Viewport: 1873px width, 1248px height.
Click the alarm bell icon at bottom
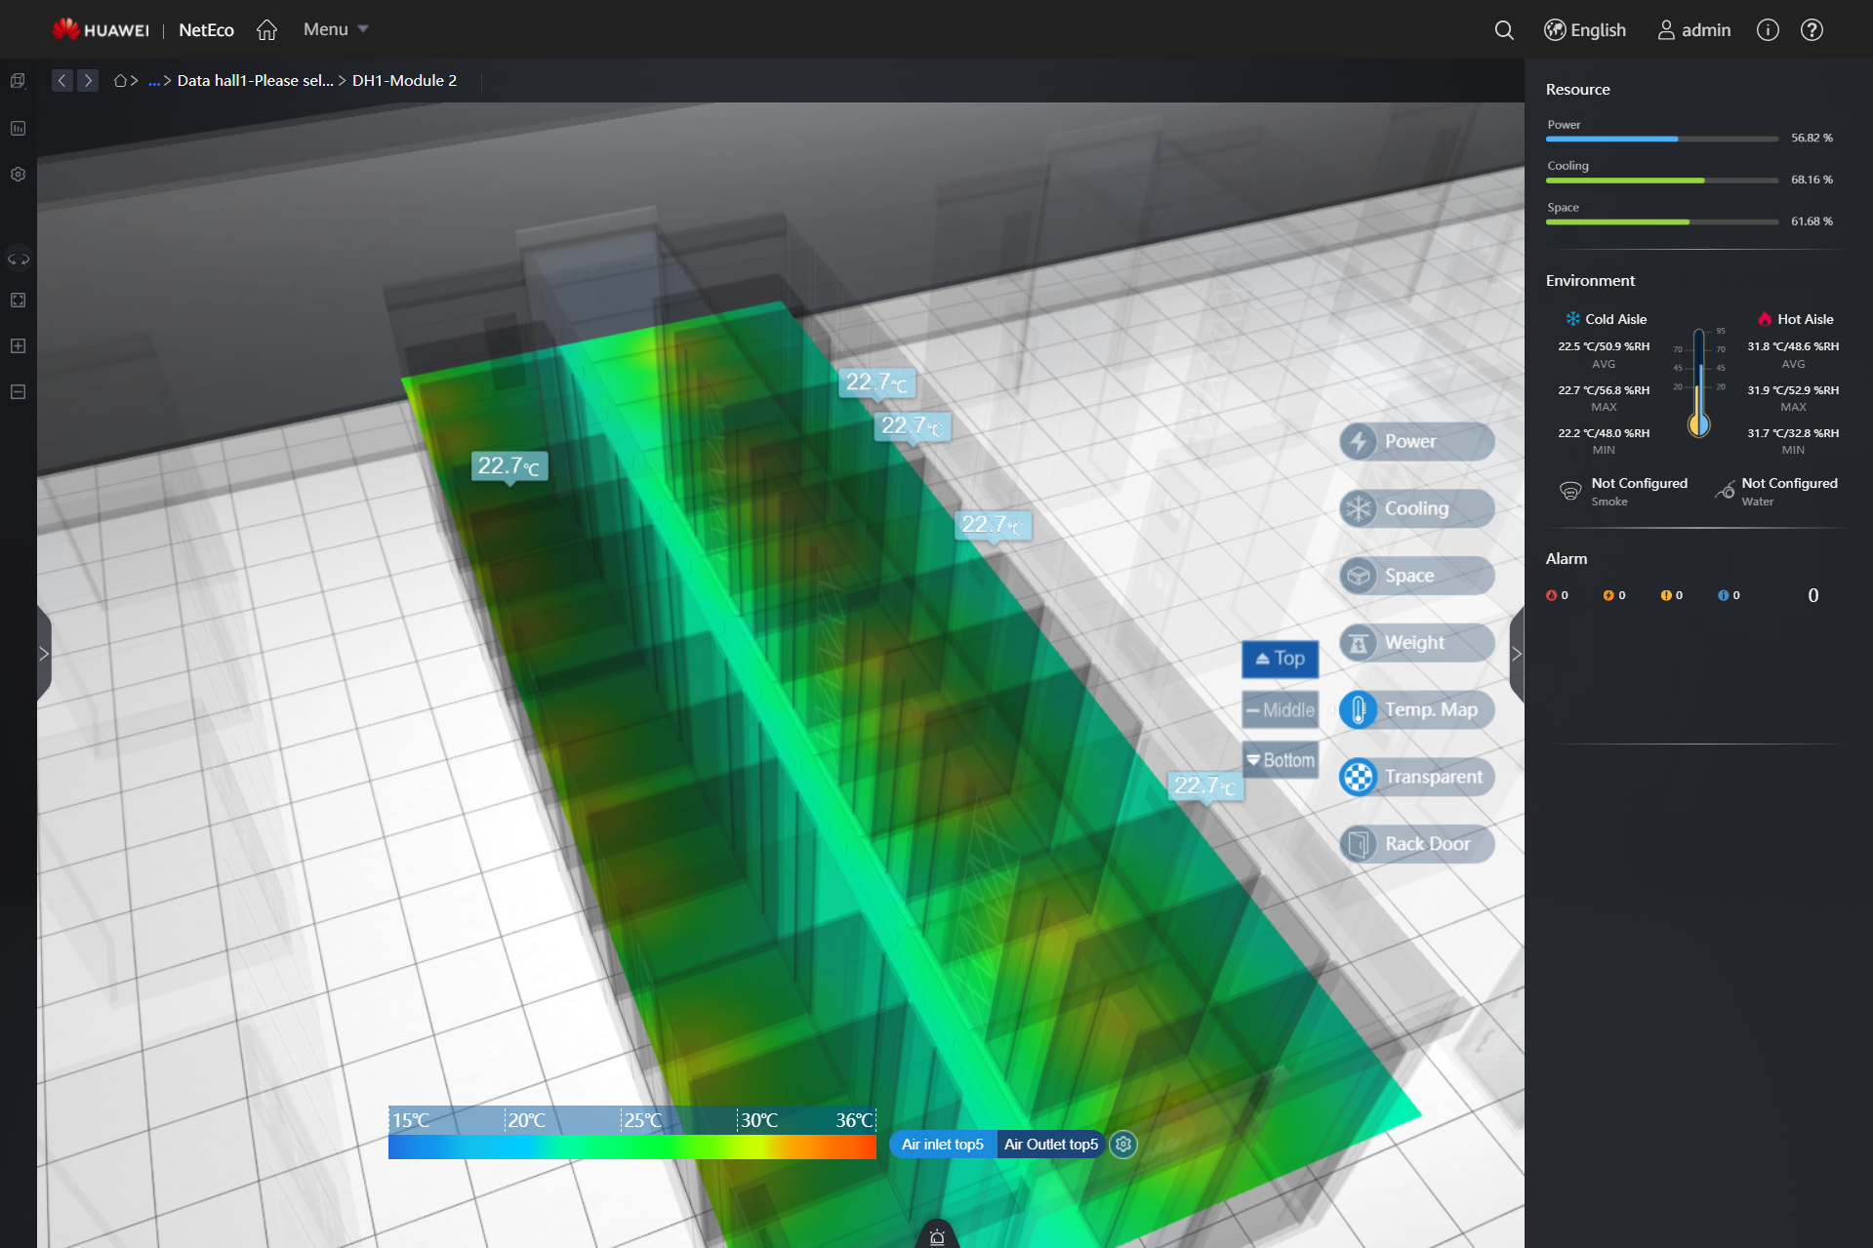[x=937, y=1237]
